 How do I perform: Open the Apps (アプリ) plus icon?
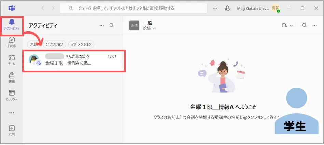point(12,130)
